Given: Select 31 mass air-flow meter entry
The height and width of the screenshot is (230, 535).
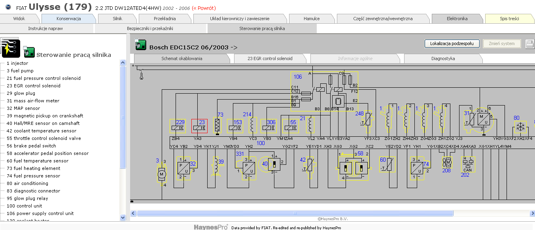Looking at the screenshot, I should coord(33,101).
